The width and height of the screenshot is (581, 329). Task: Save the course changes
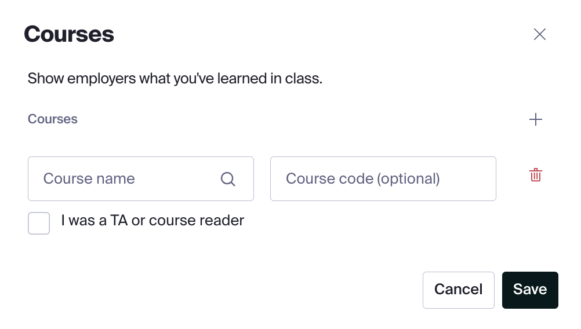click(530, 290)
